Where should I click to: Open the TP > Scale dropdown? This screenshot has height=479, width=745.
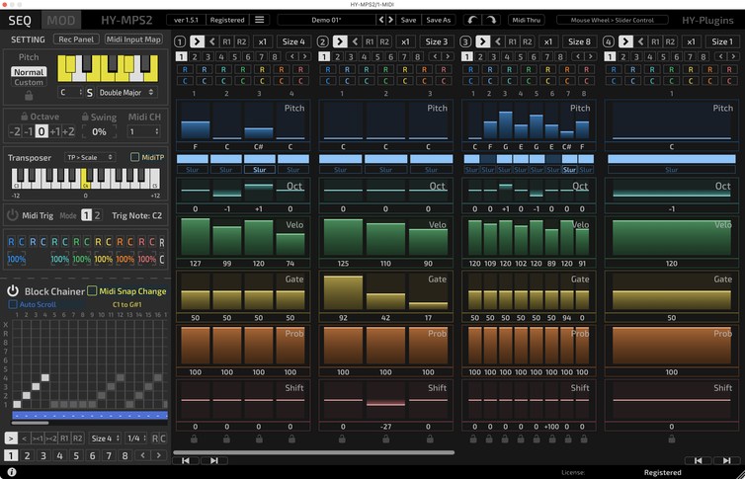[90, 157]
